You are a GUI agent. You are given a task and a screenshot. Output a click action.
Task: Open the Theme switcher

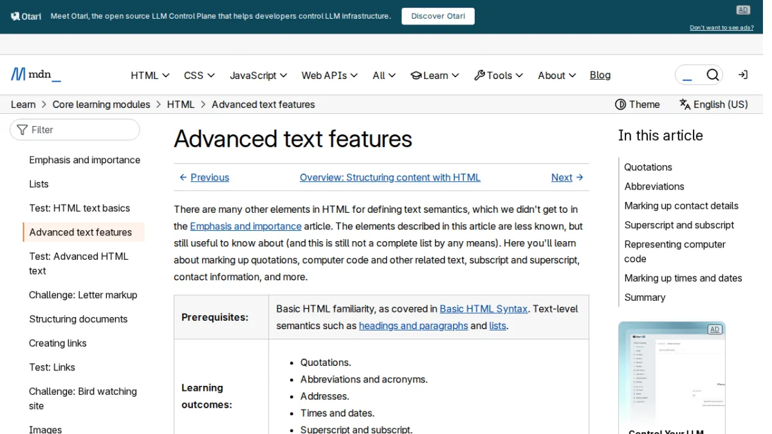click(638, 104)
